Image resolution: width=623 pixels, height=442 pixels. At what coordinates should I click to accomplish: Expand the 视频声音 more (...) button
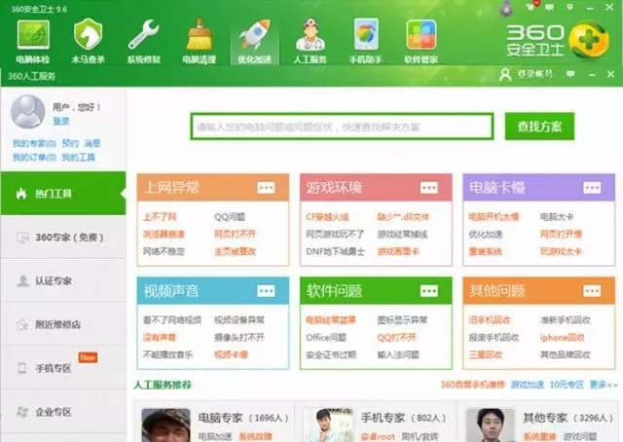tap(266, 291)
